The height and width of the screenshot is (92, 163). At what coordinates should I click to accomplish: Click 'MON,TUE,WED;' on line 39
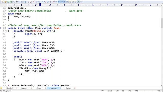pyautogui.click(x=22, y=17)
